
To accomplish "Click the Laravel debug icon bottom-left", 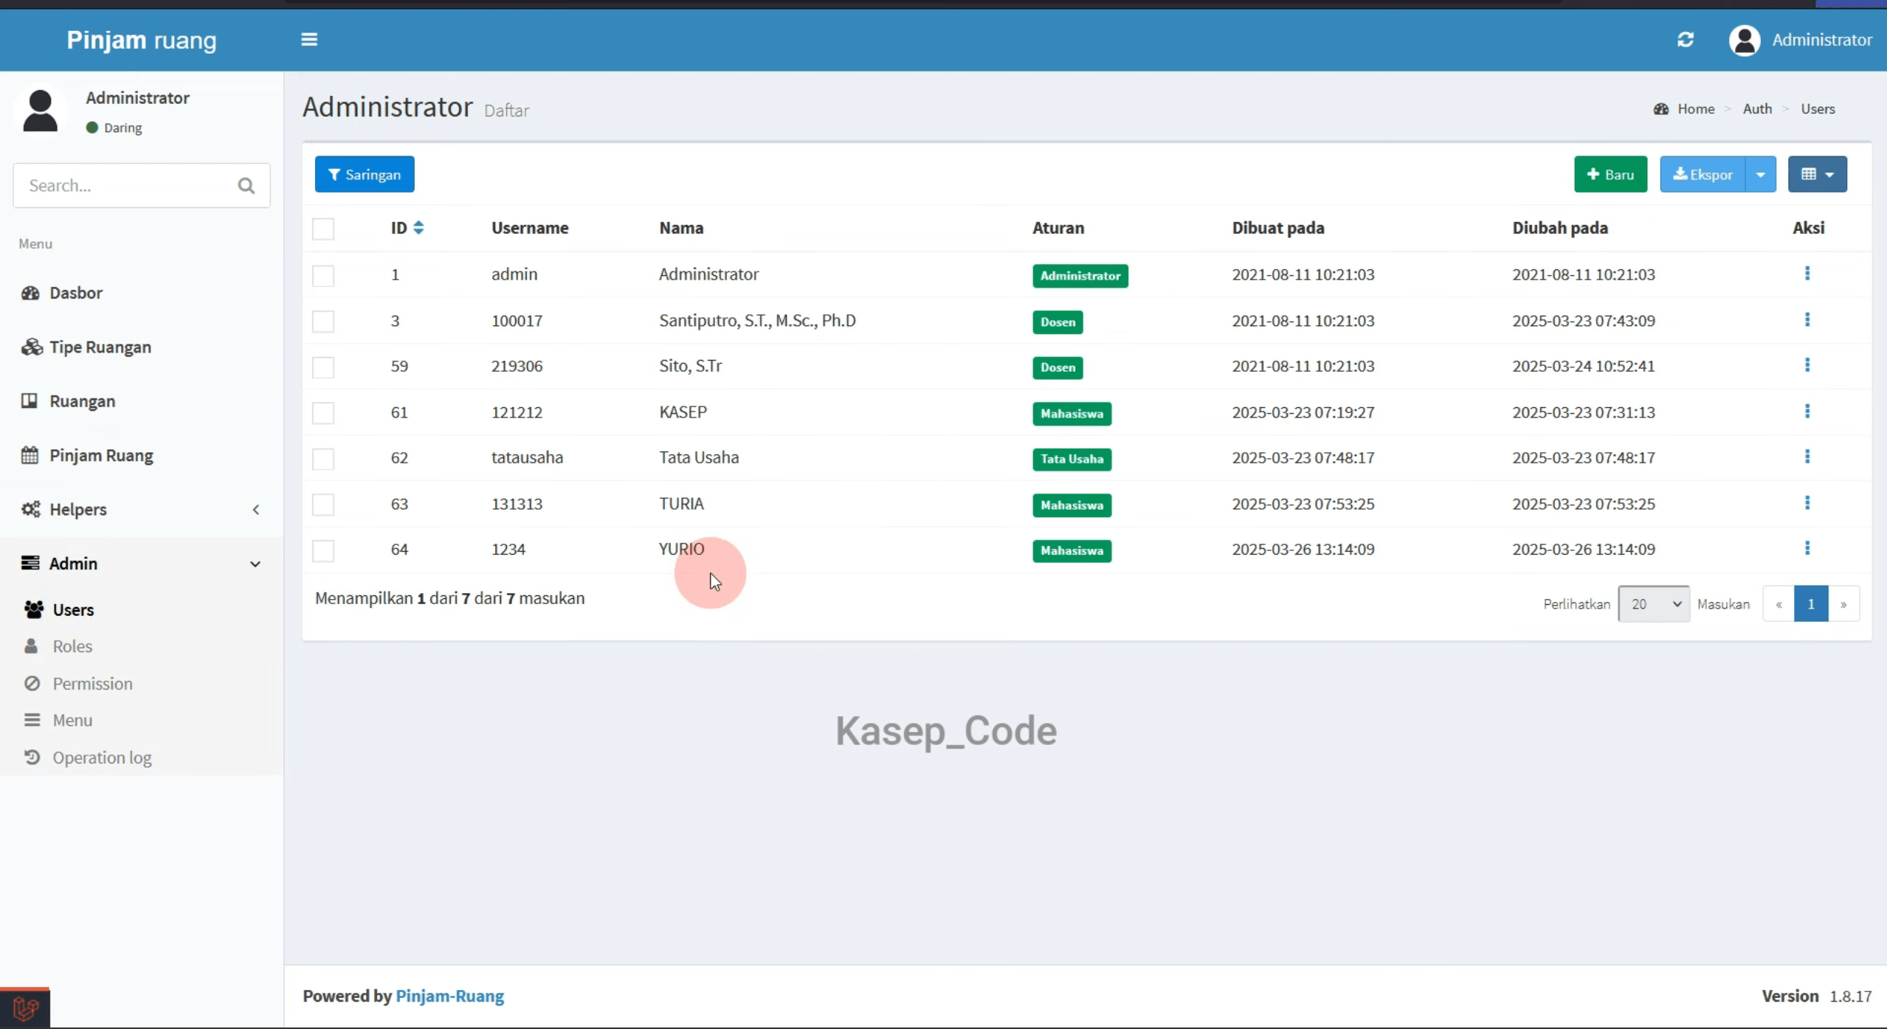I will point(25,1008).
